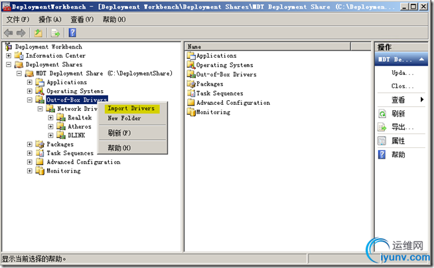This screenshot has width=434, height=268.
Task: Click the Realtek driver folder icon
Action: tap(61, 117)
